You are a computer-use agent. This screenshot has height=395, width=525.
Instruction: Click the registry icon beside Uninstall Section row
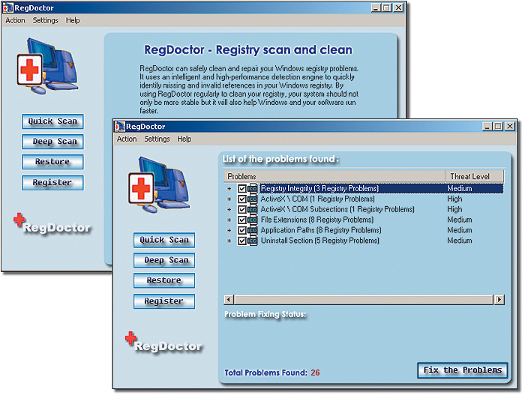[x=253, y=241]
